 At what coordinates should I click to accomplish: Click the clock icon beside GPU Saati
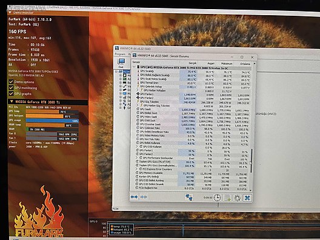point(138,109)
